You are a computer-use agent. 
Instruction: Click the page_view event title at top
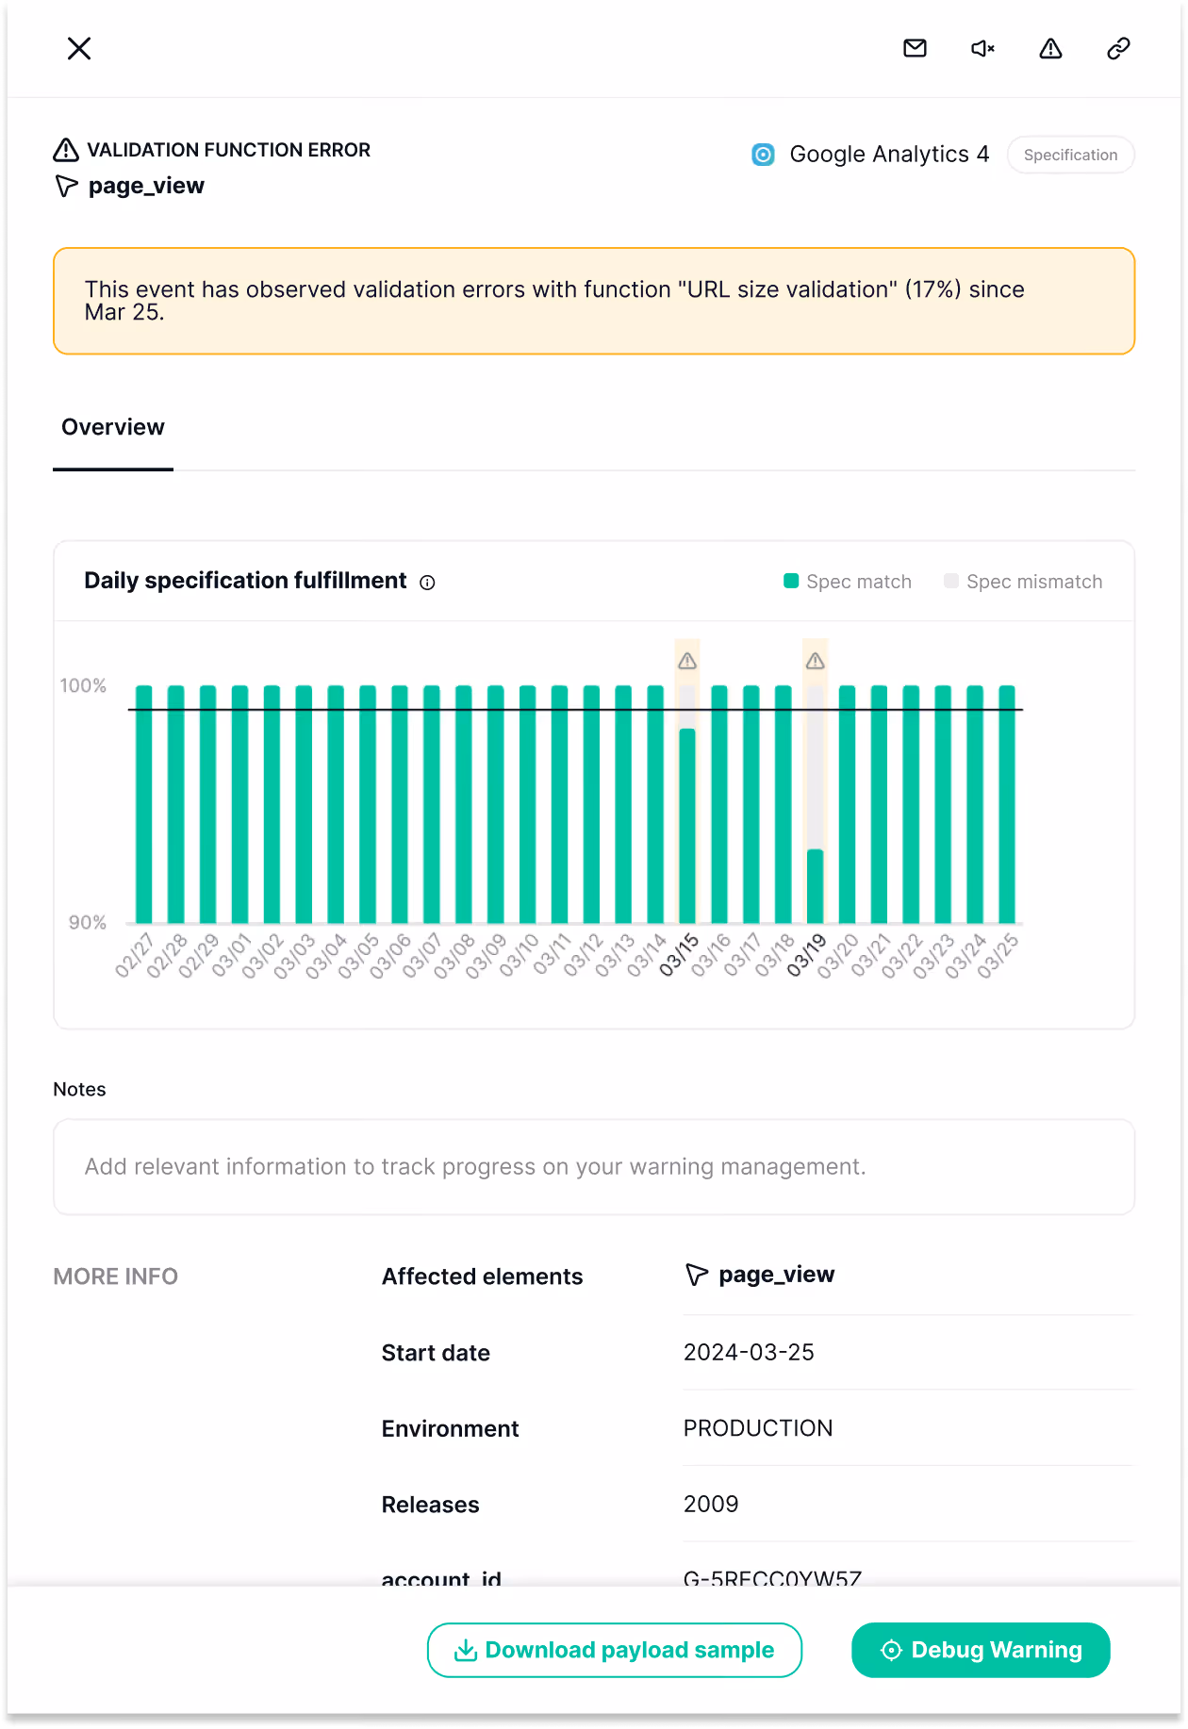click(x=146, y=186)
